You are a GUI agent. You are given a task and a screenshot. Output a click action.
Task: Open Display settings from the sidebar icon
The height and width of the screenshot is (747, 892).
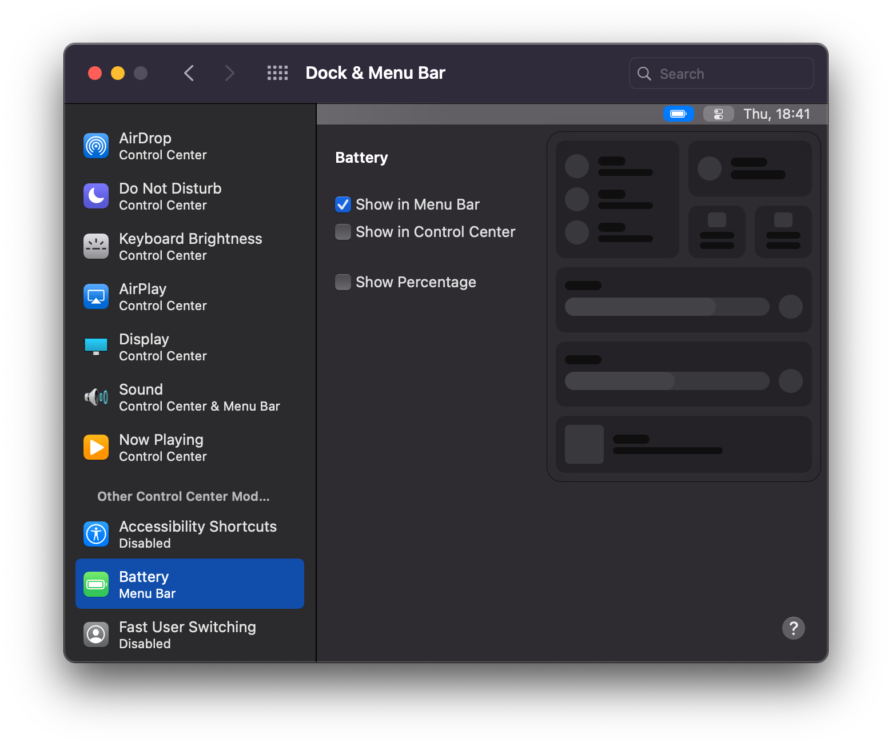[x=95, y=347]
